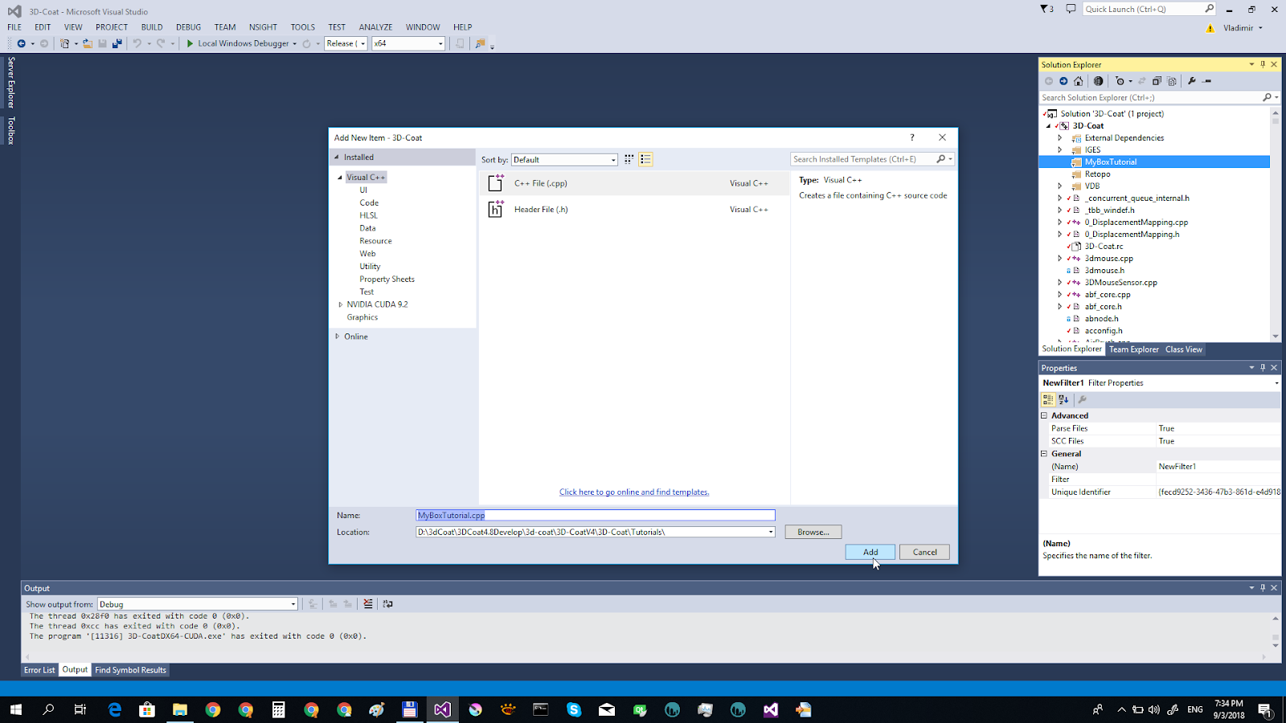Open Properties wrench in Solution Explorer
This screenshot has width=1286, height=723.
click(x=1192, y=81)
